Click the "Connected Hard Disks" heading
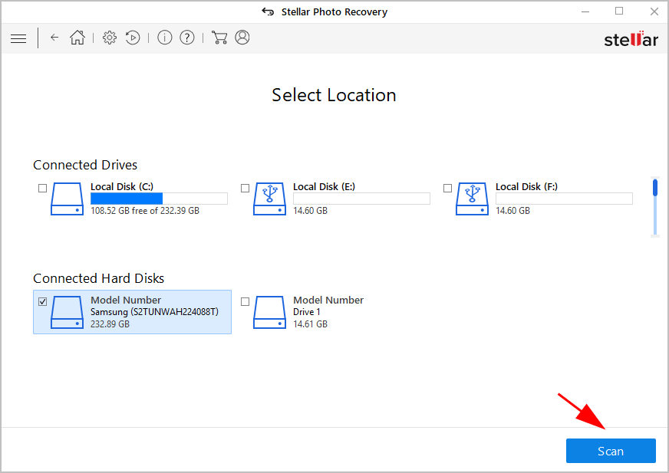 point(98,278)
